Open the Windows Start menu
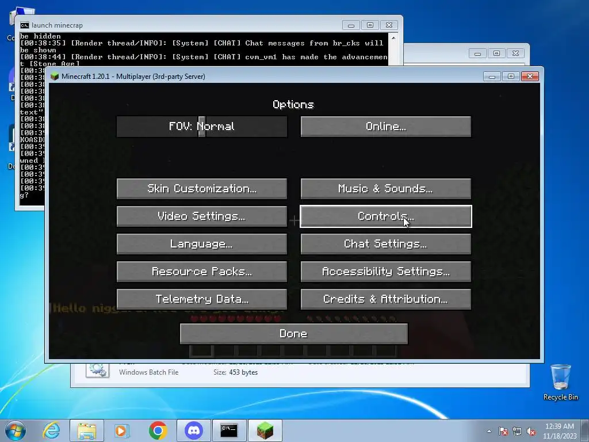 point(16,430)
